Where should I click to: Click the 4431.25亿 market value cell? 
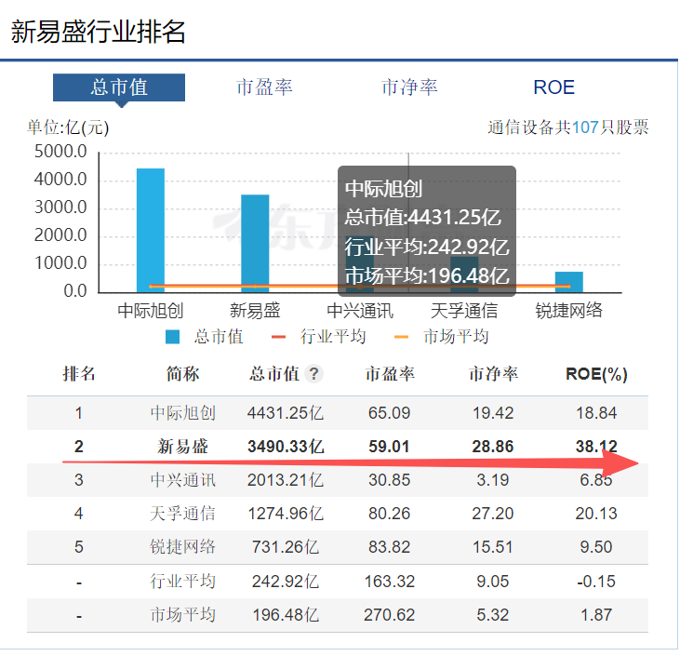coord(286,413)
